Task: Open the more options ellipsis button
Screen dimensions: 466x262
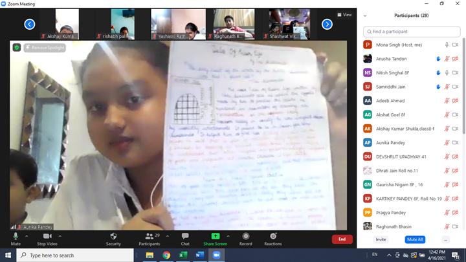Action: [x=446, y=239]
